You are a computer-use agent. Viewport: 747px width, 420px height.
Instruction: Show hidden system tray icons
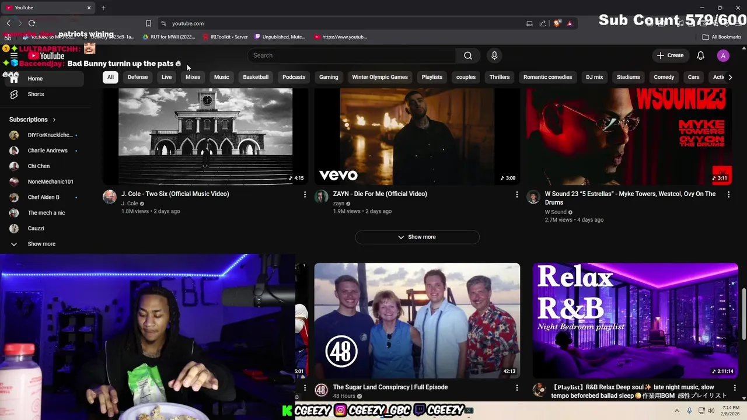click(x=677, y=411)
